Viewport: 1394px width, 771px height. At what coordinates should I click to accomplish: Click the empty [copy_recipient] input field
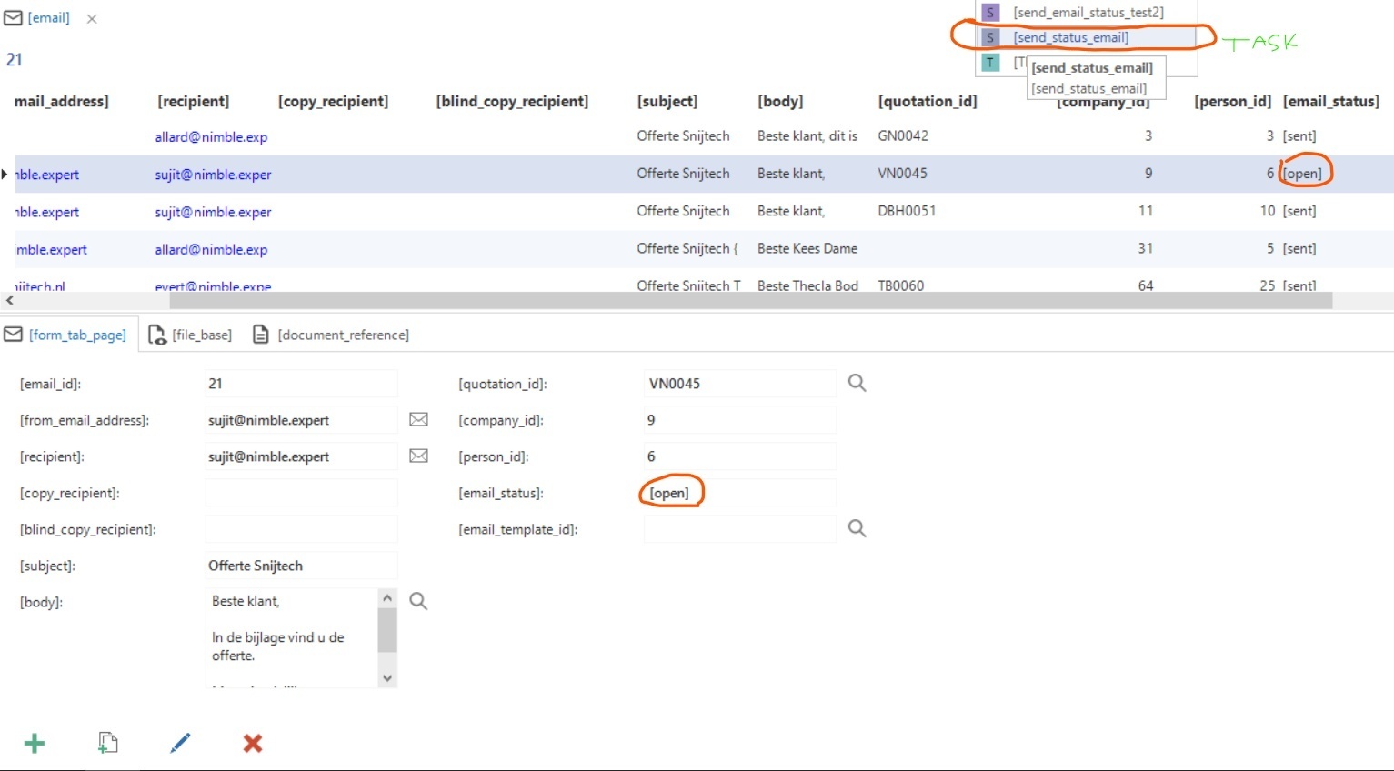(x=301, y=493)
